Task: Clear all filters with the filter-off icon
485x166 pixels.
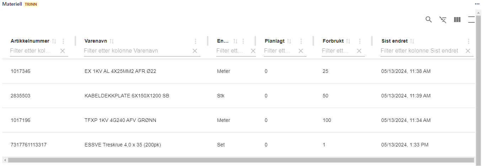Action: pyautogui.click(x=443, y=20)
